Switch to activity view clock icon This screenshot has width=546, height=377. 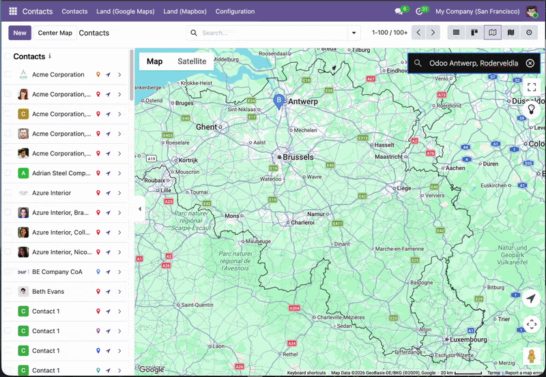(529, 32)
